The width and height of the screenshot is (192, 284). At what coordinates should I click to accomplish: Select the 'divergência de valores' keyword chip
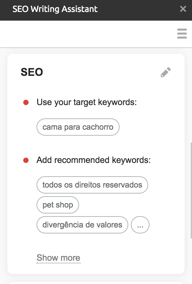(82, 225)
